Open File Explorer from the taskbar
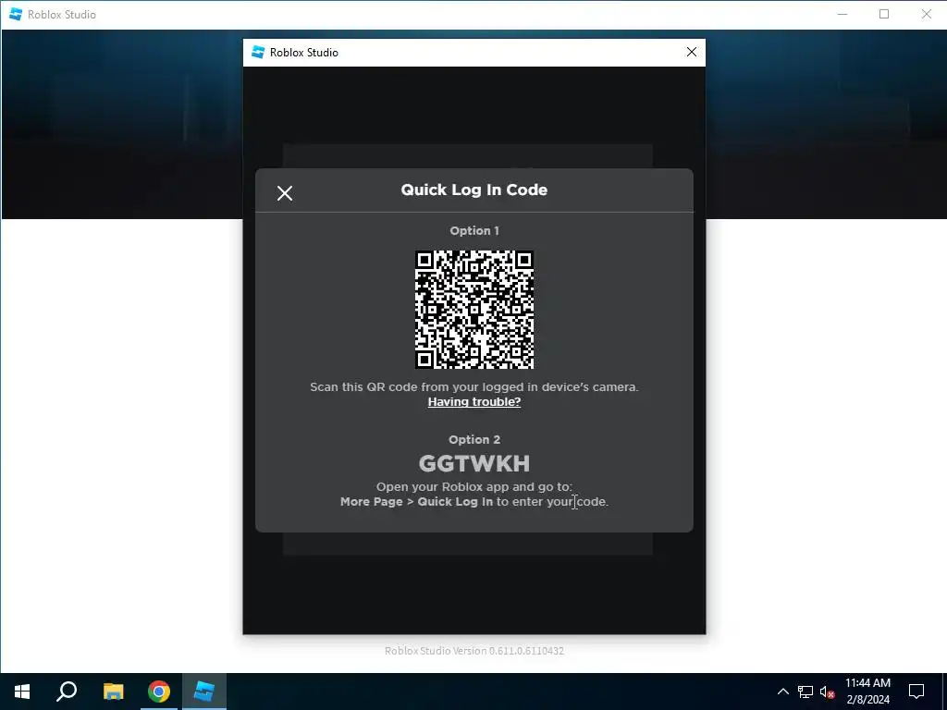947x710 pixels. [x=113, y=692]
